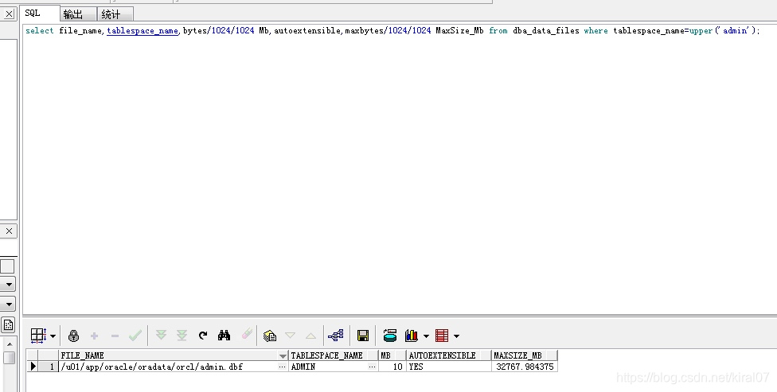The width and height of the screenshot is (777, 392).
Task: Click the red table report icon
Action: click(442, 336)
